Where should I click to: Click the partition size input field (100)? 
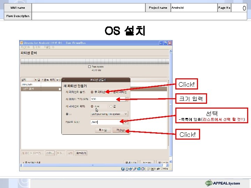108,99
